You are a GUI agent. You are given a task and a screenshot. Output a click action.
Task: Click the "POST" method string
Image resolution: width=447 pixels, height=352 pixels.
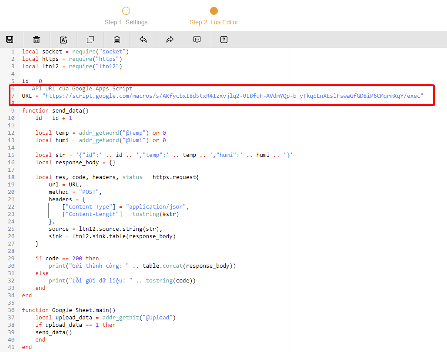89,192
